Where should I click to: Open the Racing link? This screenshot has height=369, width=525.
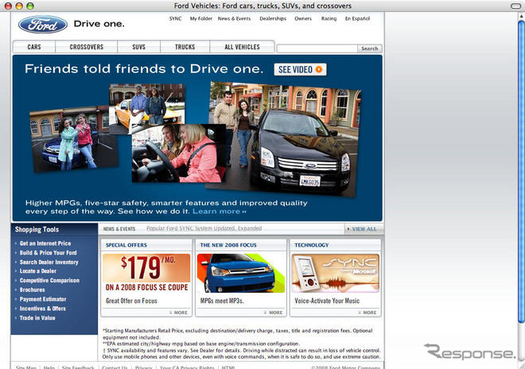(329, 19)
